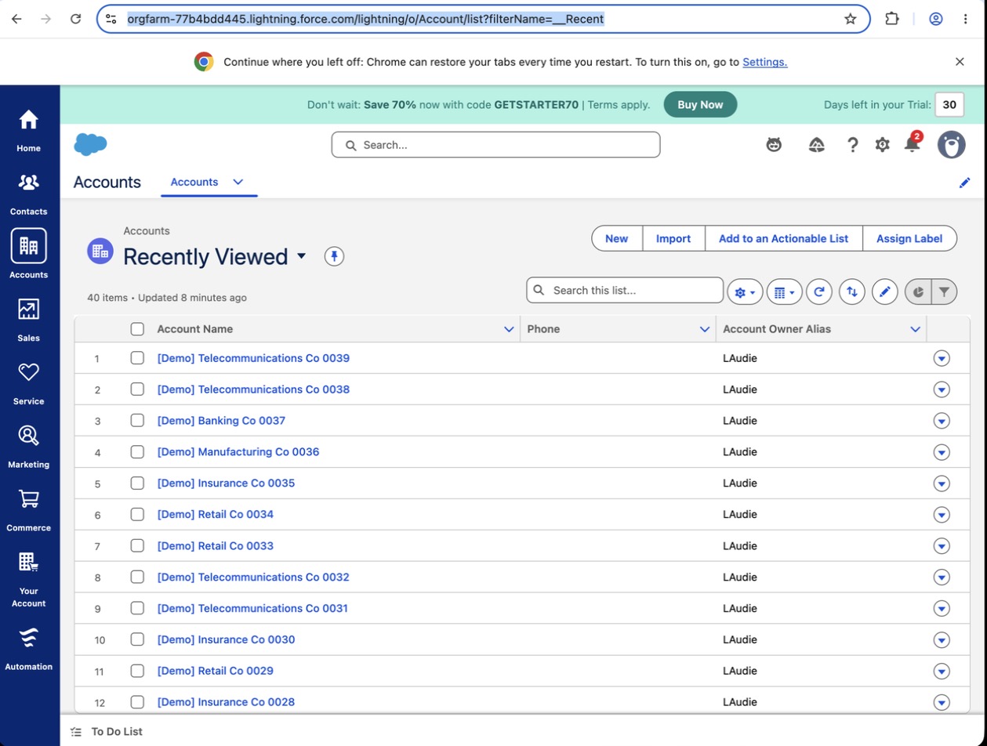Open the list filters funnel
This screenshot has height=746, width=987.
(x=945, y=292)
